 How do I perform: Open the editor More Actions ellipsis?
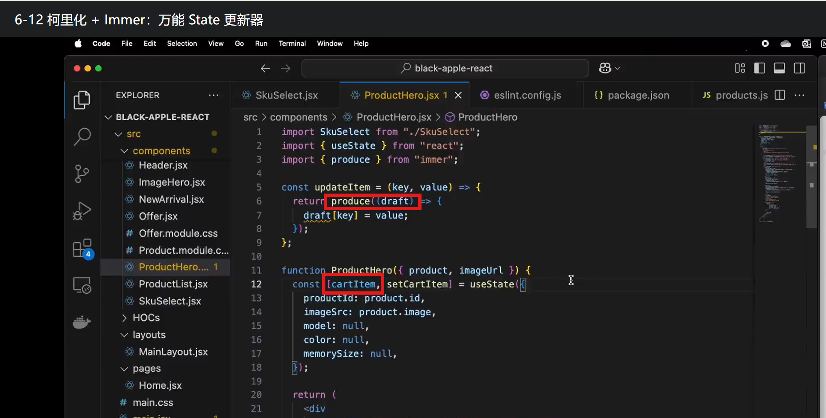tap(800, 95)
